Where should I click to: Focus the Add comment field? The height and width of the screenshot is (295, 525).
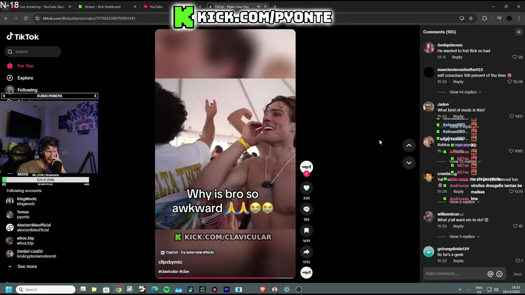[454, 274]
